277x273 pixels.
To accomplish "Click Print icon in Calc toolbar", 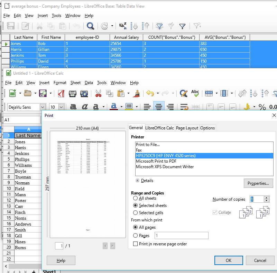I will 72,93.
